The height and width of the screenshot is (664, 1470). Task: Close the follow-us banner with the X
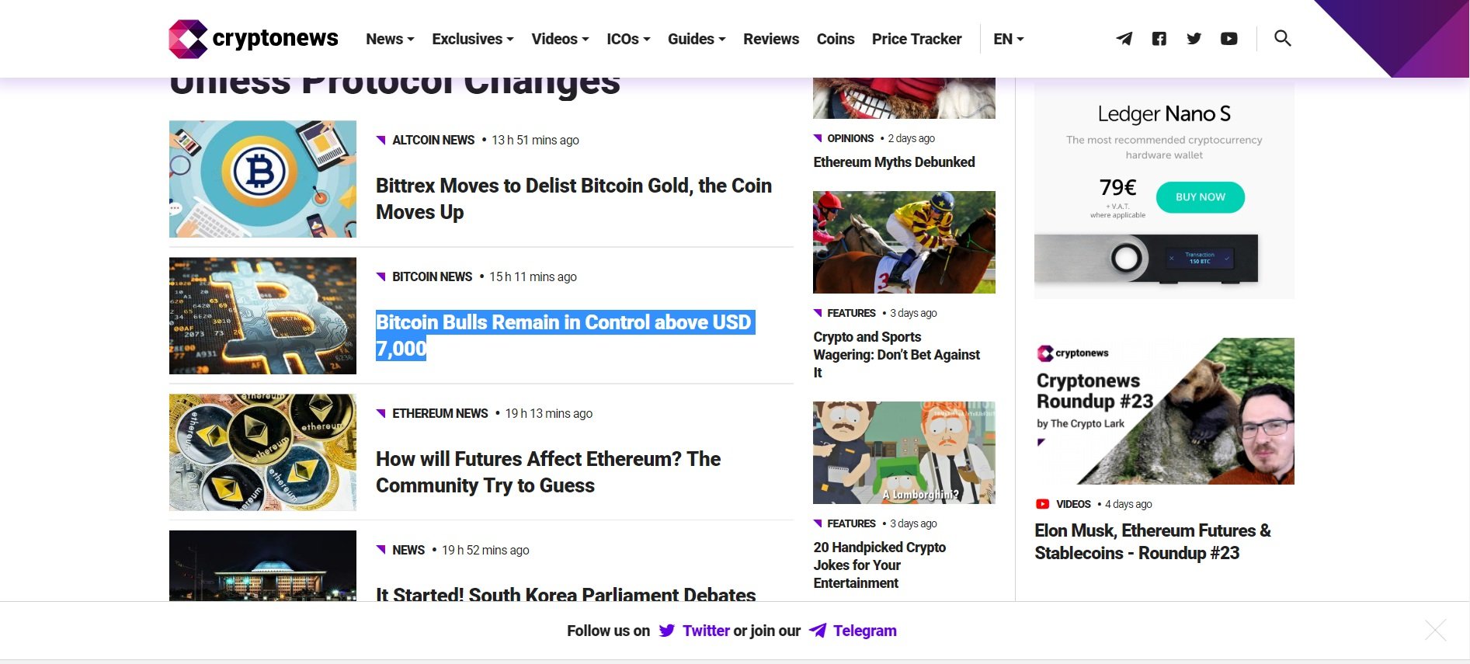point(1435,630)
